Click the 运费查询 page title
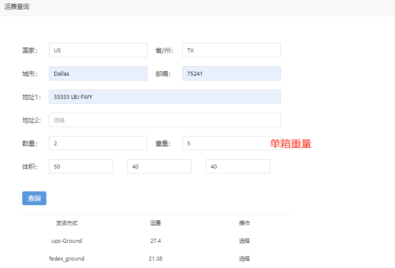Viewport: 395px width, 268px height. click(17, 7)
